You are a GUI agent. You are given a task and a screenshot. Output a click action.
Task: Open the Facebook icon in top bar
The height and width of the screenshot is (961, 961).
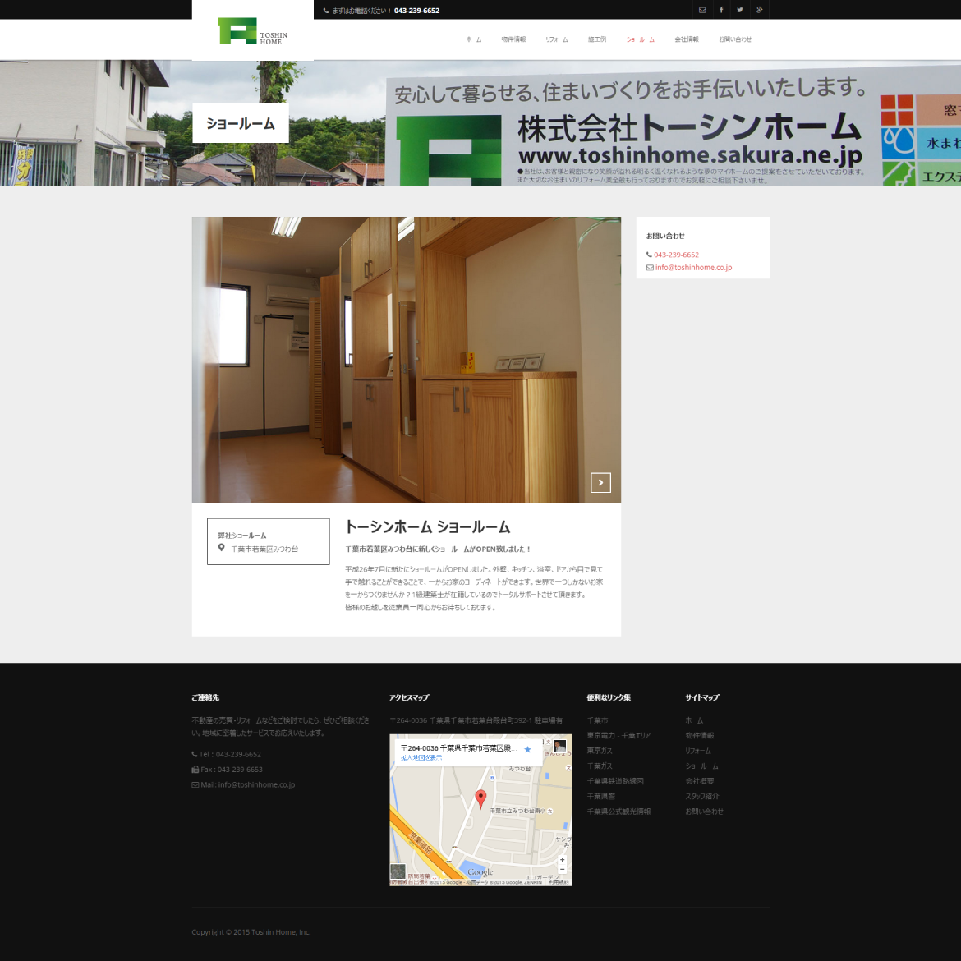[x=721, y=10]
